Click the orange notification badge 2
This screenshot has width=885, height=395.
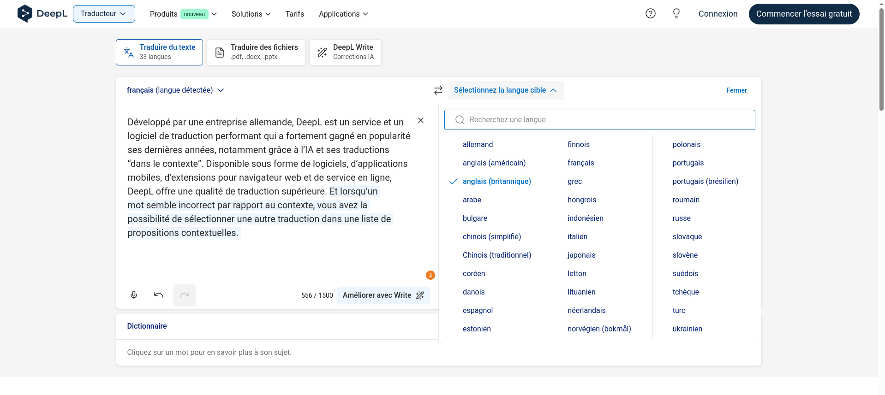coord(431,275)
